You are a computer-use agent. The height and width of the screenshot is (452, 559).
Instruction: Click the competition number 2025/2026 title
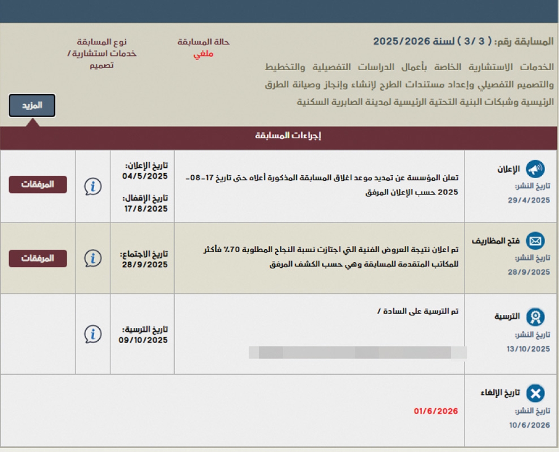pos(464,41)
